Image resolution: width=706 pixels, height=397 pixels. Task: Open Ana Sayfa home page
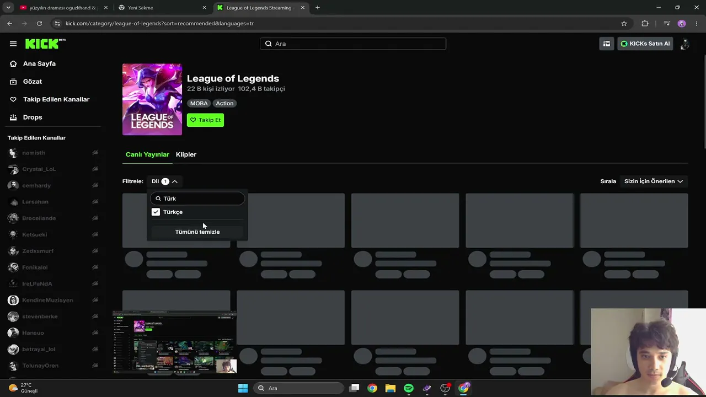[x=39, y=63]
